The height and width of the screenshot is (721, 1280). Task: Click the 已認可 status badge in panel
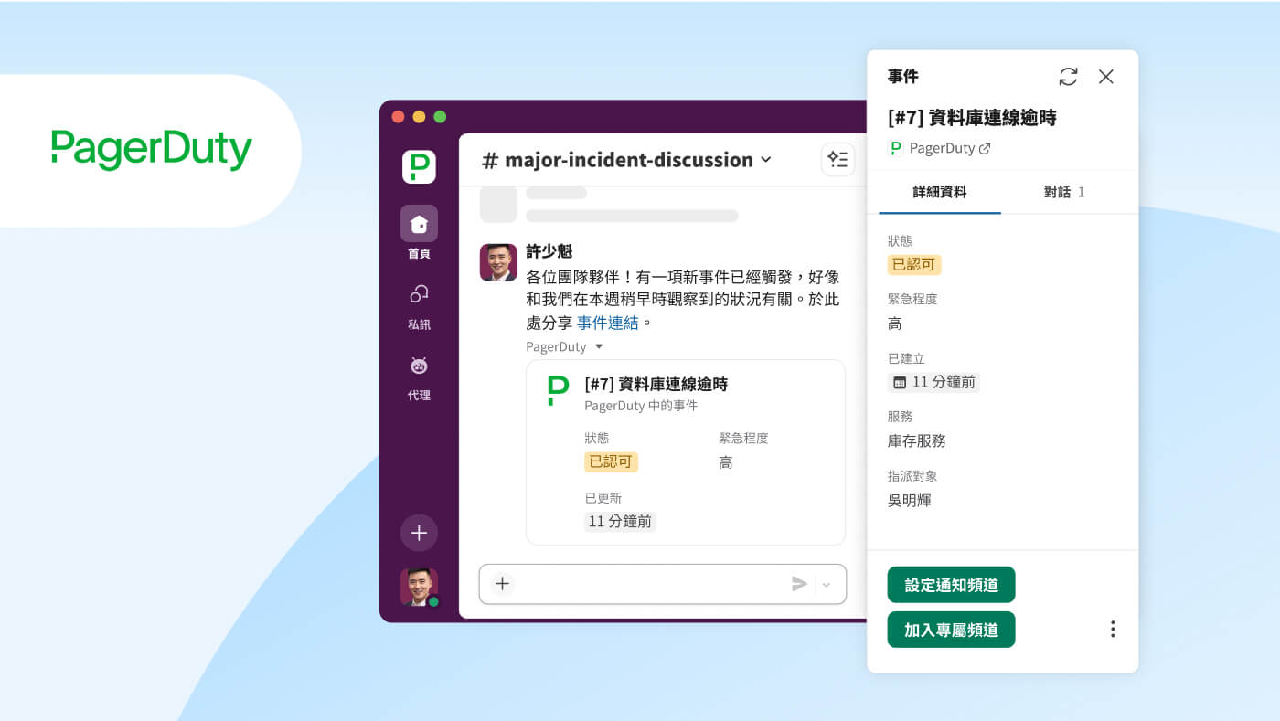pos(914,264)
